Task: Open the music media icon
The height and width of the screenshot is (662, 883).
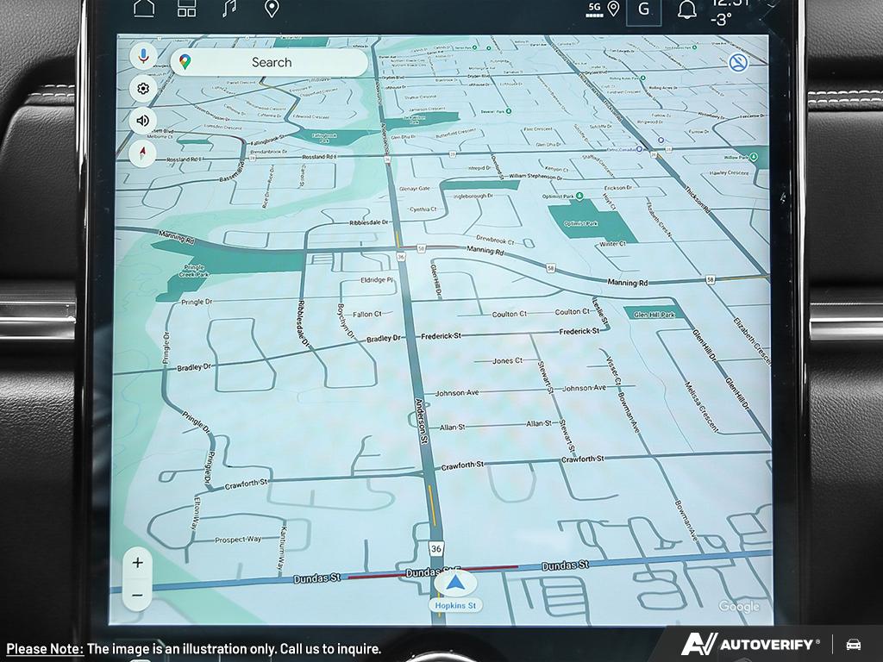Action: 229,9
